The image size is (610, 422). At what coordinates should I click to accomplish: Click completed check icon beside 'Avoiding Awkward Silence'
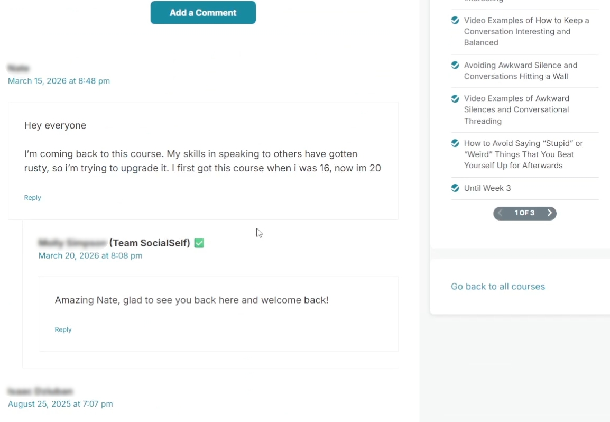[x=455, y=65]
